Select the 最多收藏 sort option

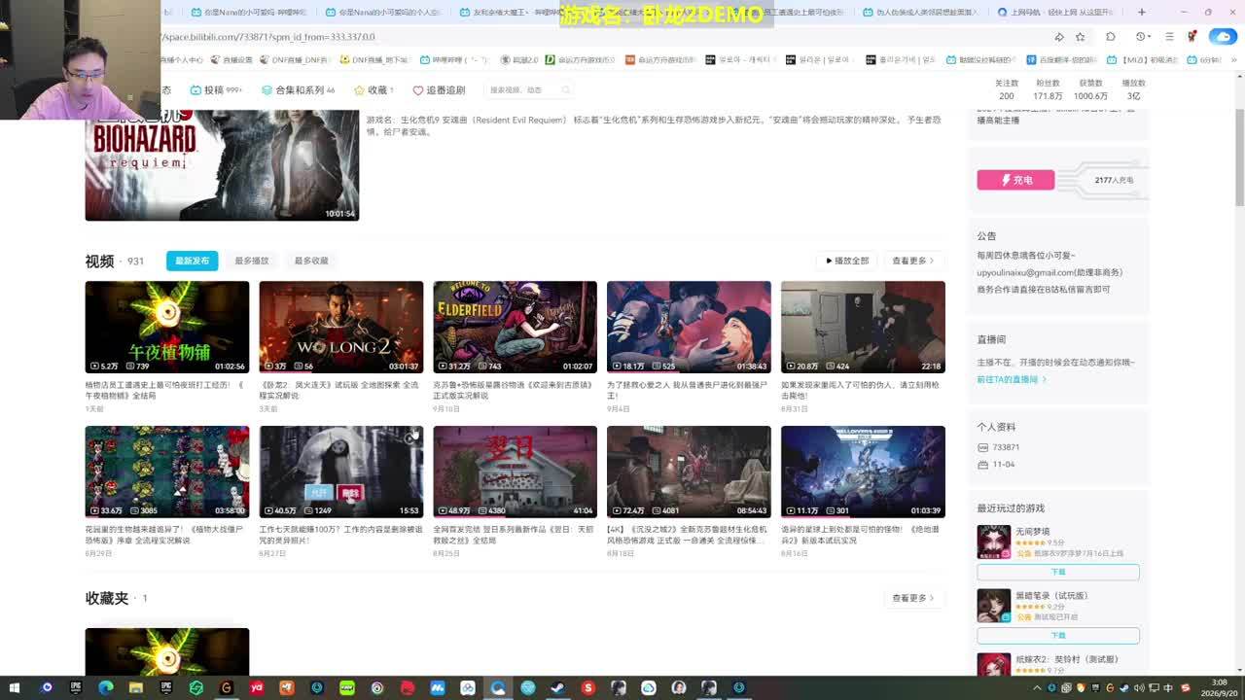point(311,261)
